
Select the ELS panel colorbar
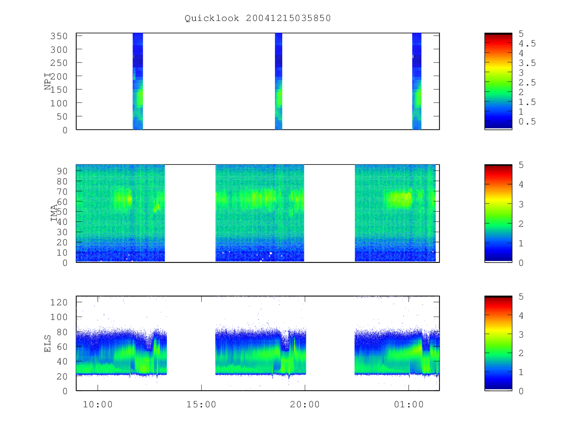pos(498,343)
